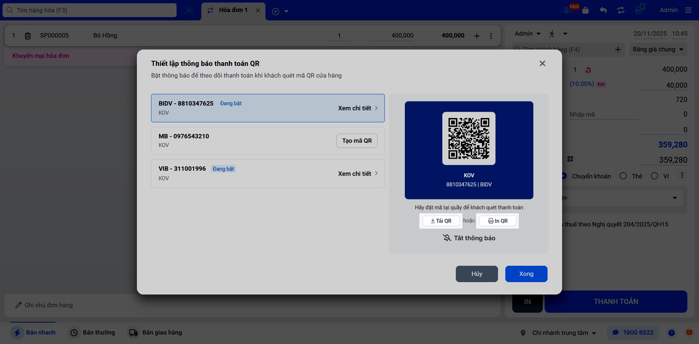The width and height of the screenshot is (699, 344).
Task: Create a QR code for MB account
Action: [357, 141]
